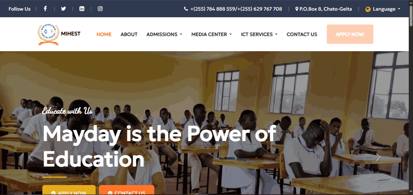Open the LinkedIn social icon
413x195 pixels.
[82, 9]
